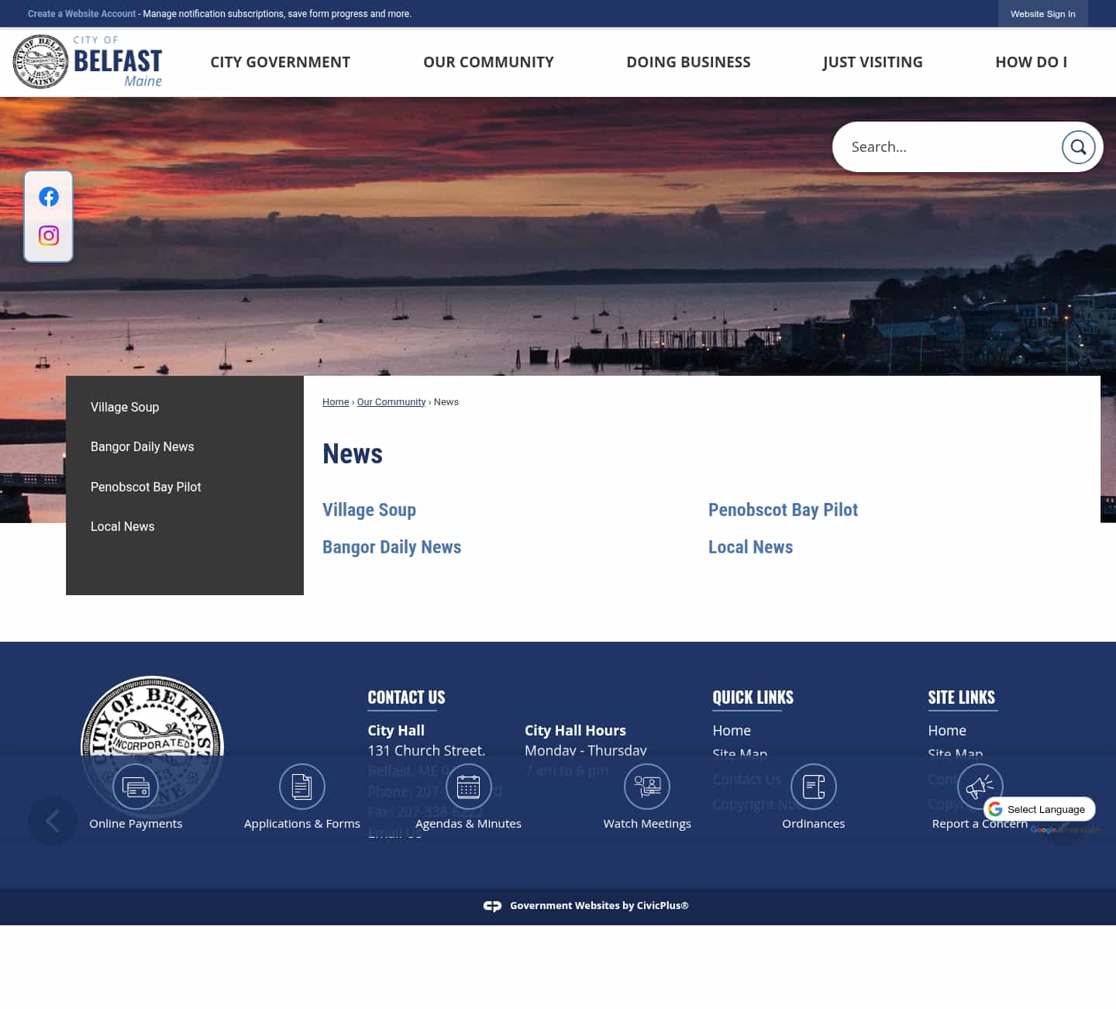
Task: Click the previous carousel arrow
Action: pos(52,821)
